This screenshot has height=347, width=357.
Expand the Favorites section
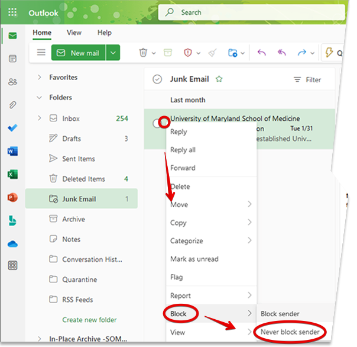pyautogui.click(x=40, y=78)
